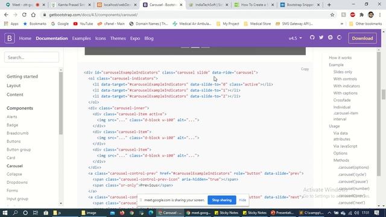This screenshot has width=386, height=217.
Task: Expand the v4.5 version dropdown
Action: 295,38
